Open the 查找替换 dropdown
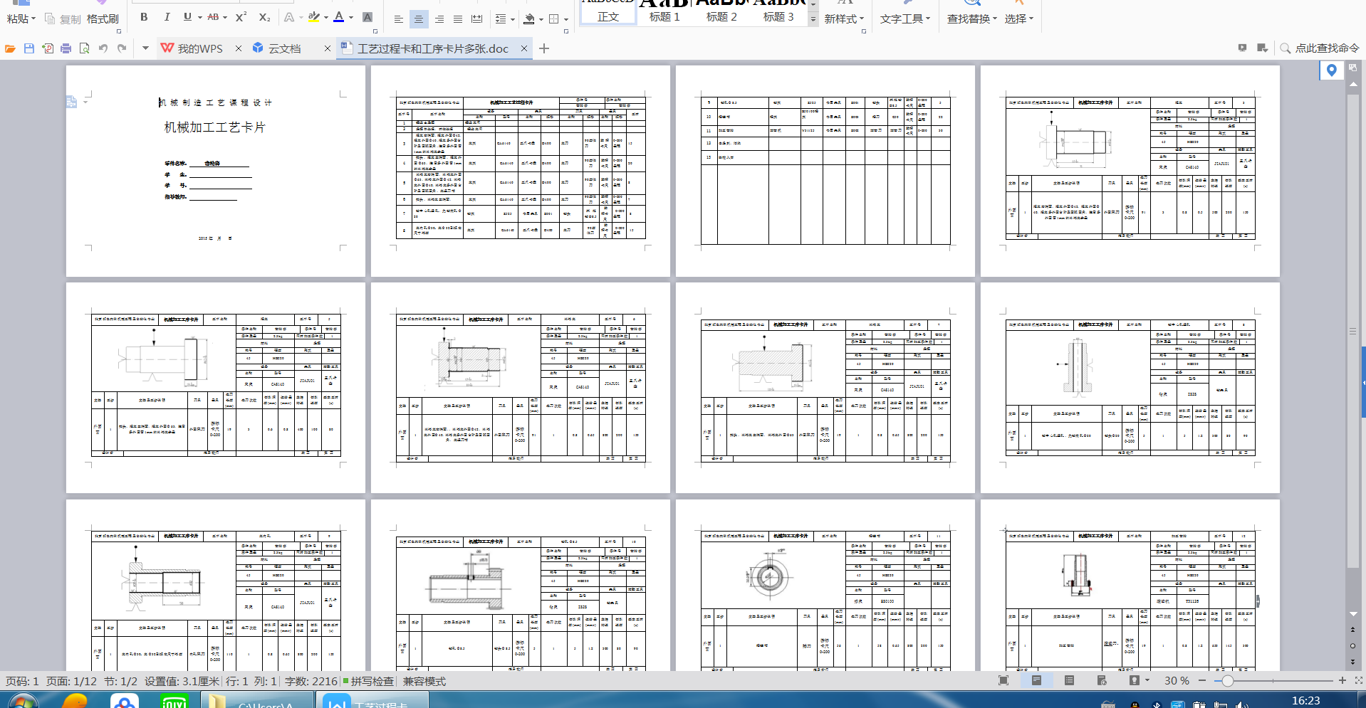 click(972, 19)
